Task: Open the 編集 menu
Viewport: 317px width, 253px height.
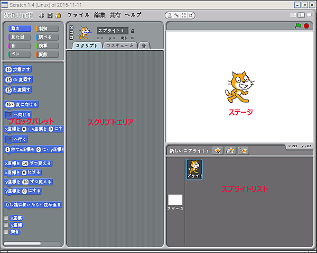Action: tap(99, 15)
